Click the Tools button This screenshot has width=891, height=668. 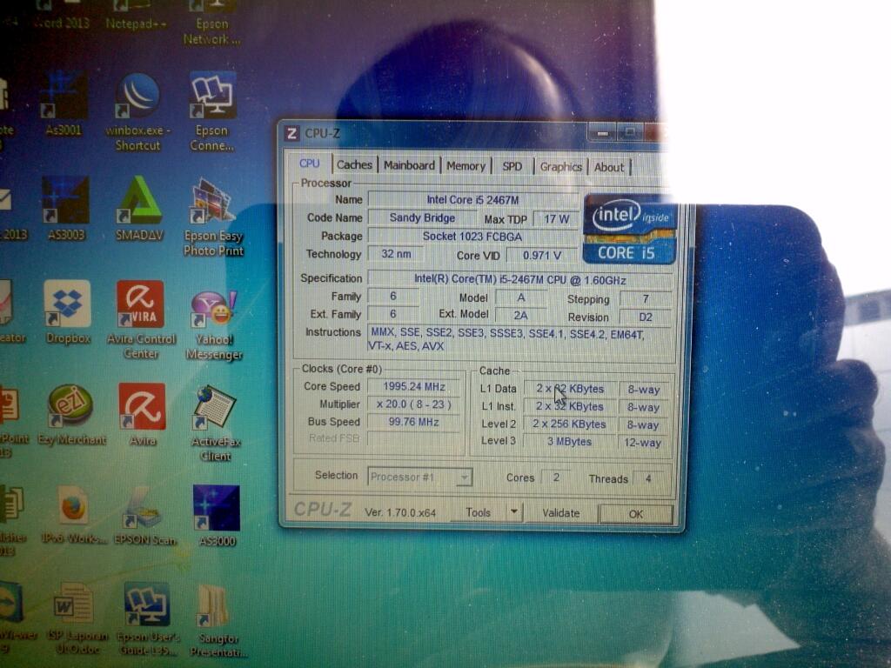pyautogui.click(x=478, y=512)
